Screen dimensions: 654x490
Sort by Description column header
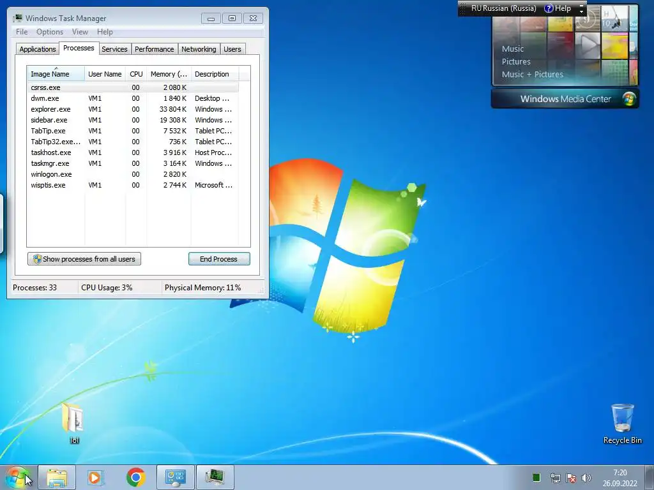point(215,74)
